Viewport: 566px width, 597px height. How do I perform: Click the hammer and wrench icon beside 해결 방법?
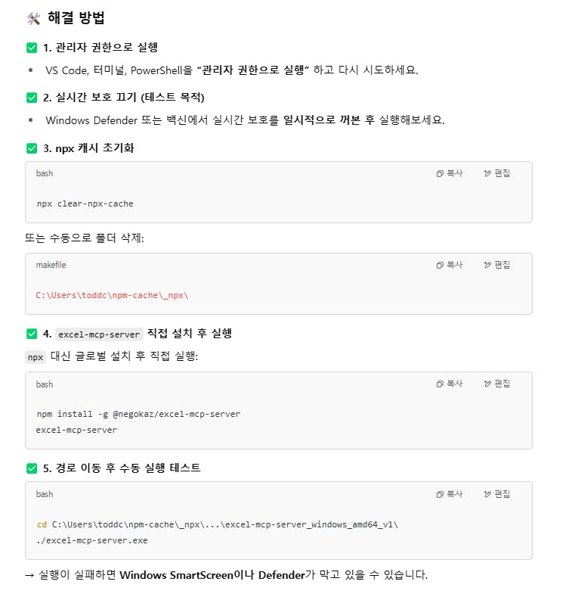[32, 18]
